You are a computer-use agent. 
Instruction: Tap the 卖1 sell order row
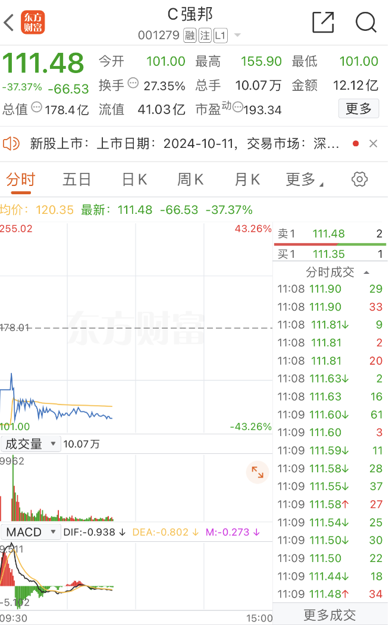coord(330,234)
